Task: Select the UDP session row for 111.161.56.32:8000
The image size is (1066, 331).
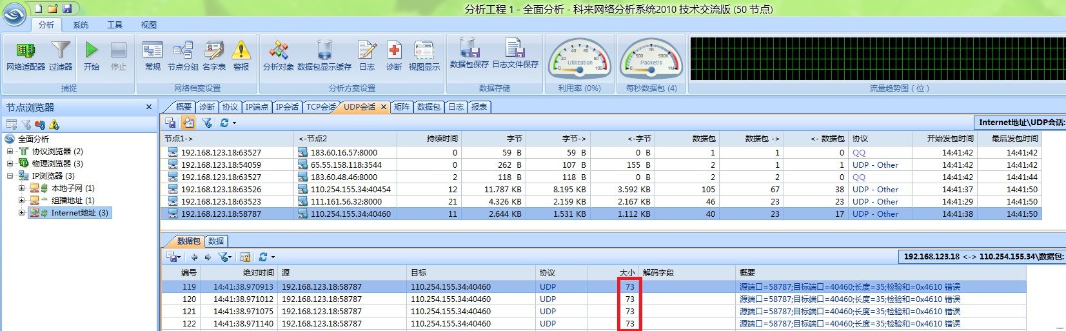Action: [x=346, y=202]
